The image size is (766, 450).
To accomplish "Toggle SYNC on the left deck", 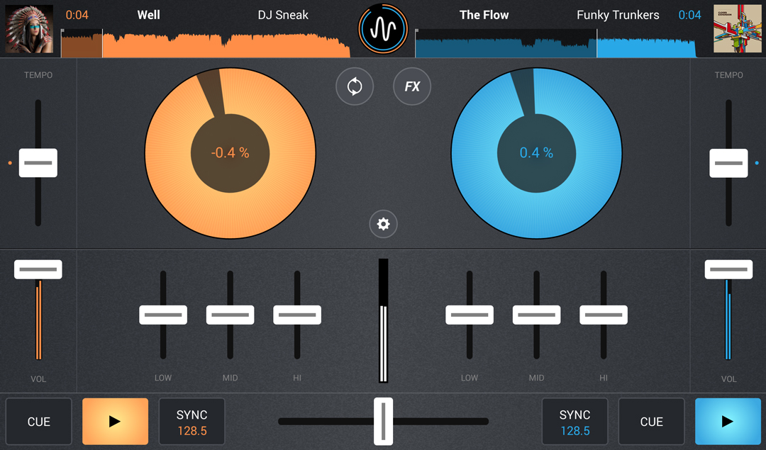I will point(191,422).
